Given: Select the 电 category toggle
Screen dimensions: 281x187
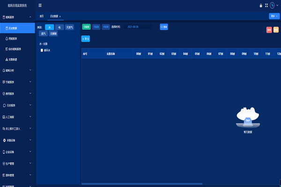Looking at the screenshot, I should coord(59,27).
